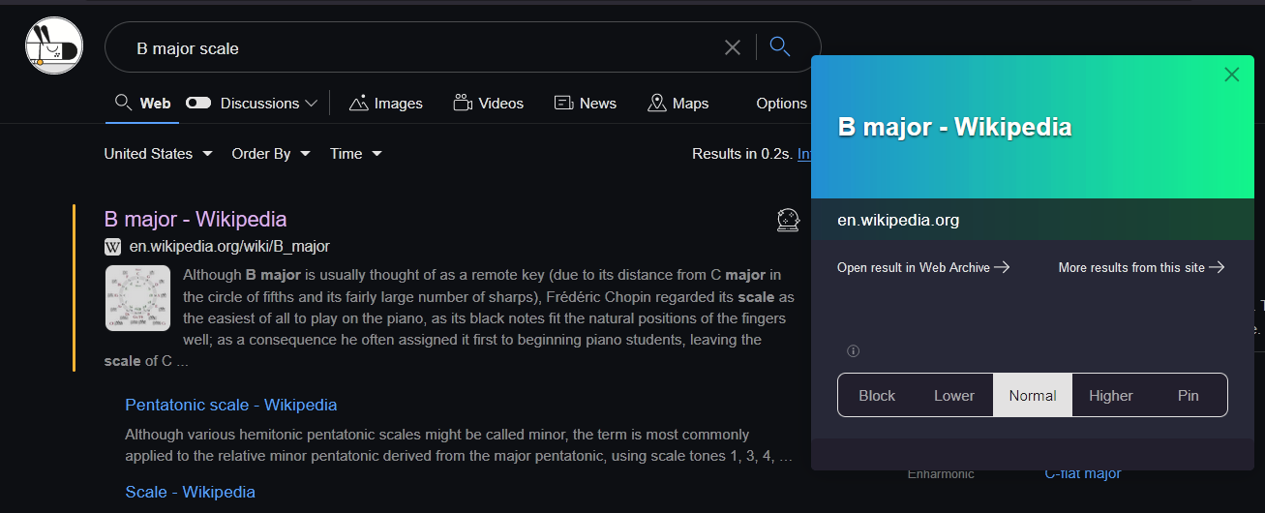Open the crystal ball result info icon
1265x513 pixels.
click(x=788, y=220)
